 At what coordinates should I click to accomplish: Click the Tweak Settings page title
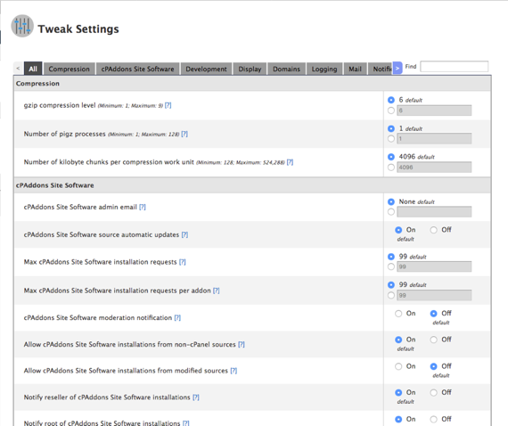(78, 29)
